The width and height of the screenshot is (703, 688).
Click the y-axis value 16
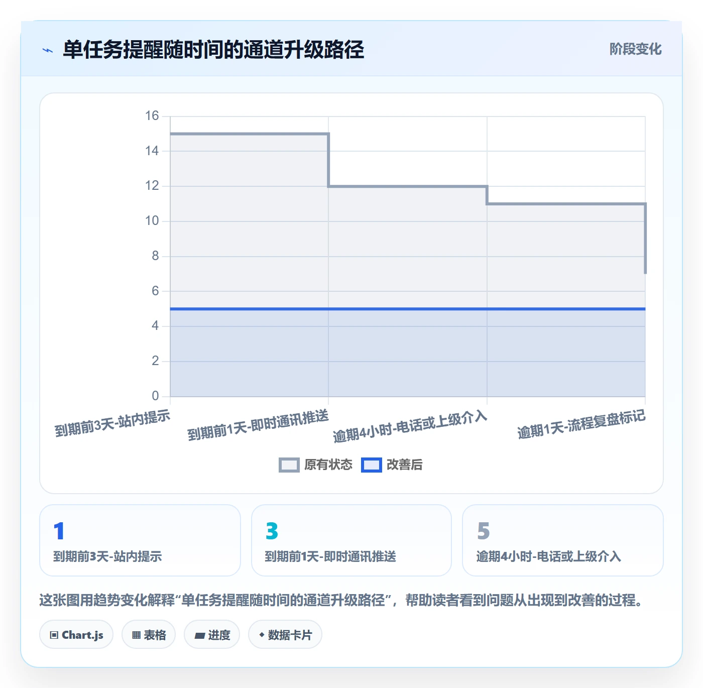[x=152, y=116]
